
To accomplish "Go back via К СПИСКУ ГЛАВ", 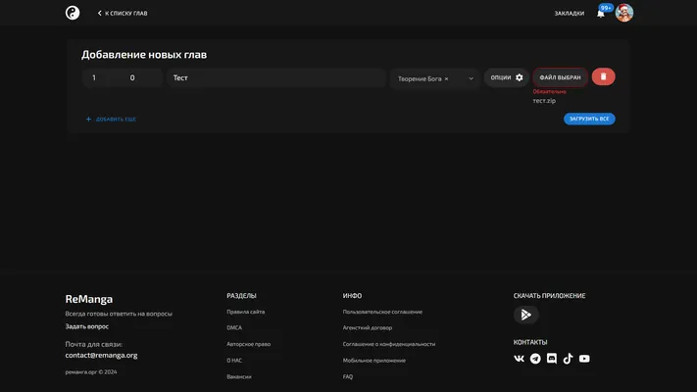I will pos(123,14).
